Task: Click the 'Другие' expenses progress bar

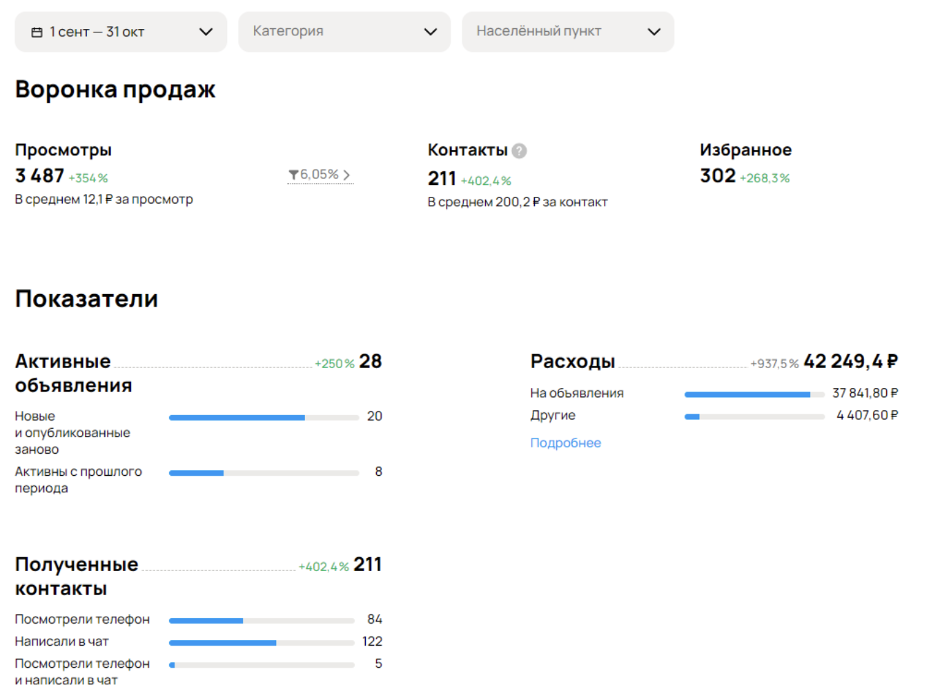Action: click(754, 416)
